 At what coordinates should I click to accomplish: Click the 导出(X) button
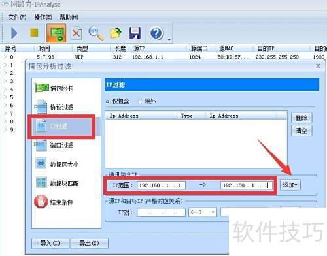[89, 244]
